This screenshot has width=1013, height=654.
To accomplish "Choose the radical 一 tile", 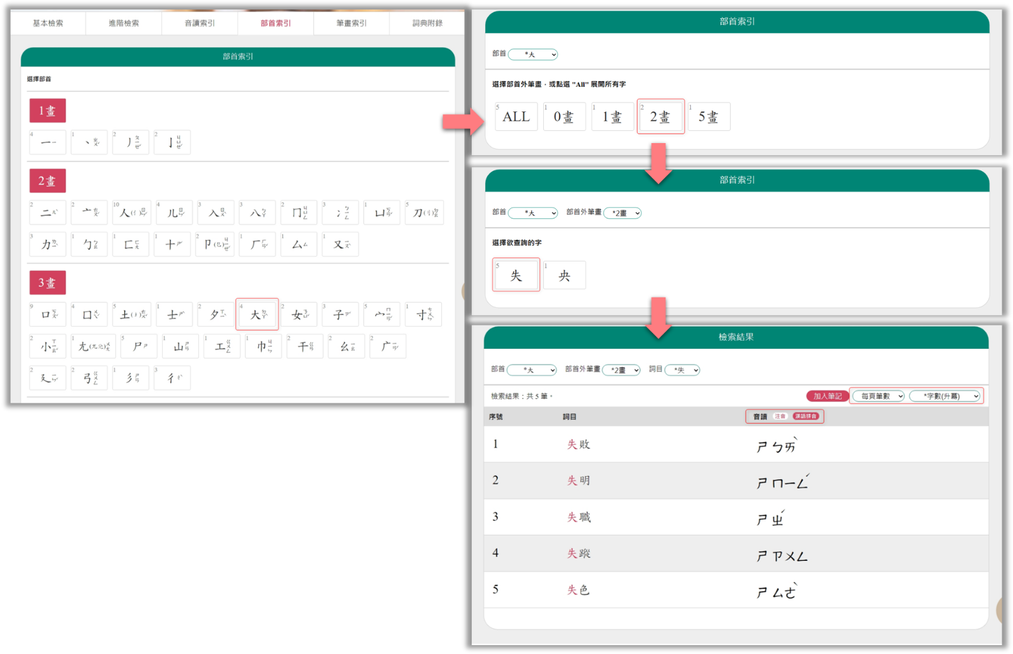I will [47, 142].
